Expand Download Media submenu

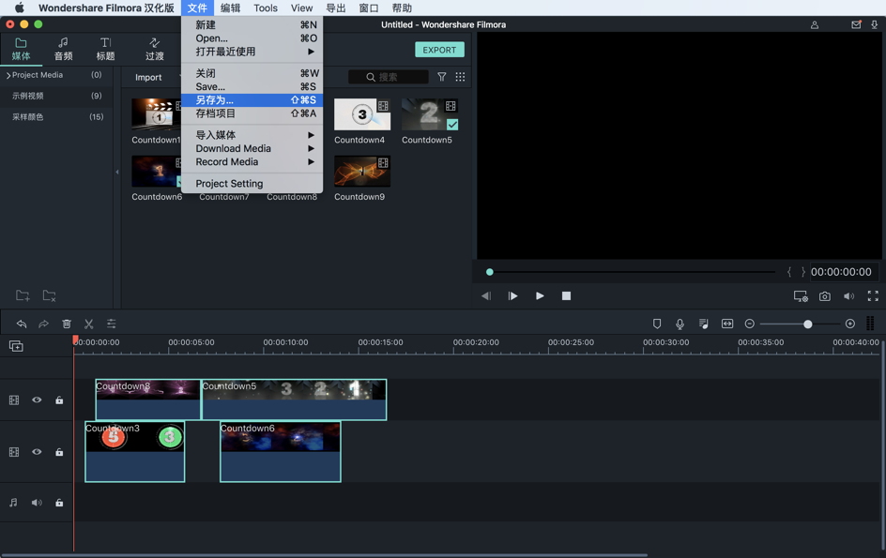(252, 148)
